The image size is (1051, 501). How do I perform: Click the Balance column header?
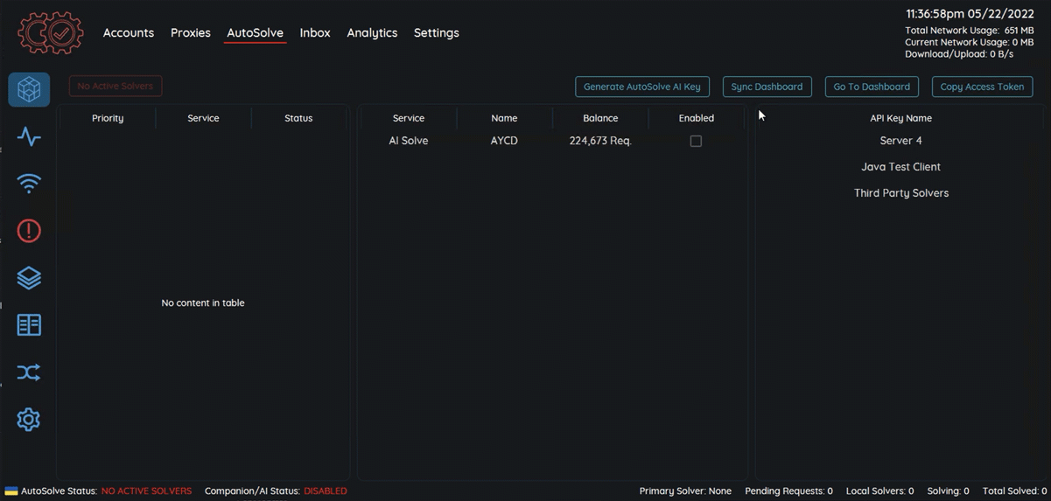[600, 118]
